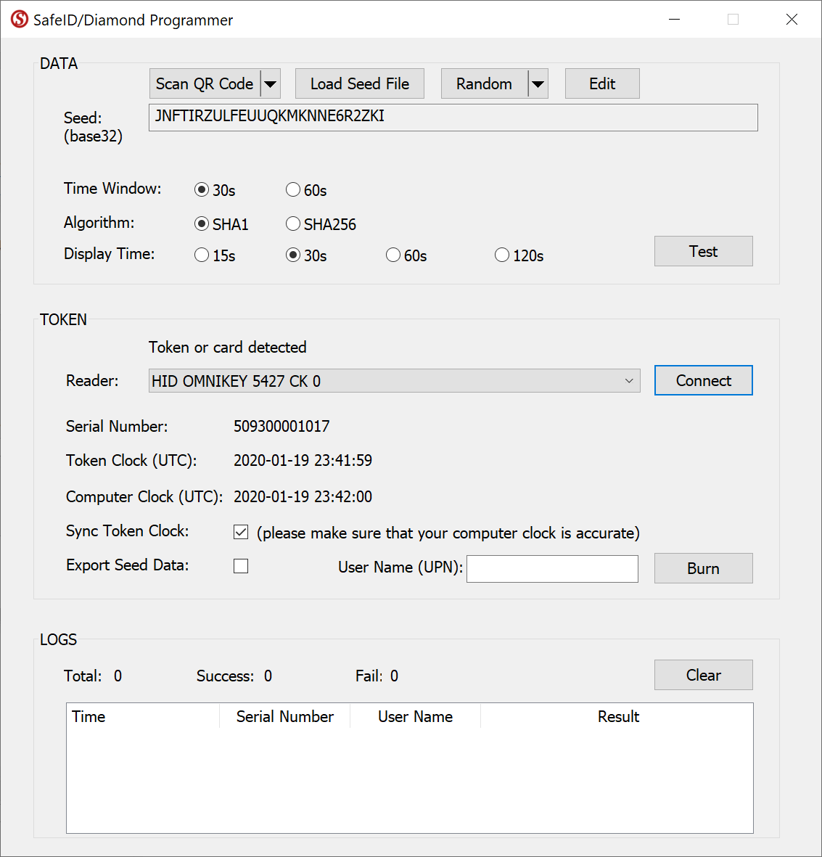Click the Serial Number column header

pyautogui.click(x=284, y=717)
